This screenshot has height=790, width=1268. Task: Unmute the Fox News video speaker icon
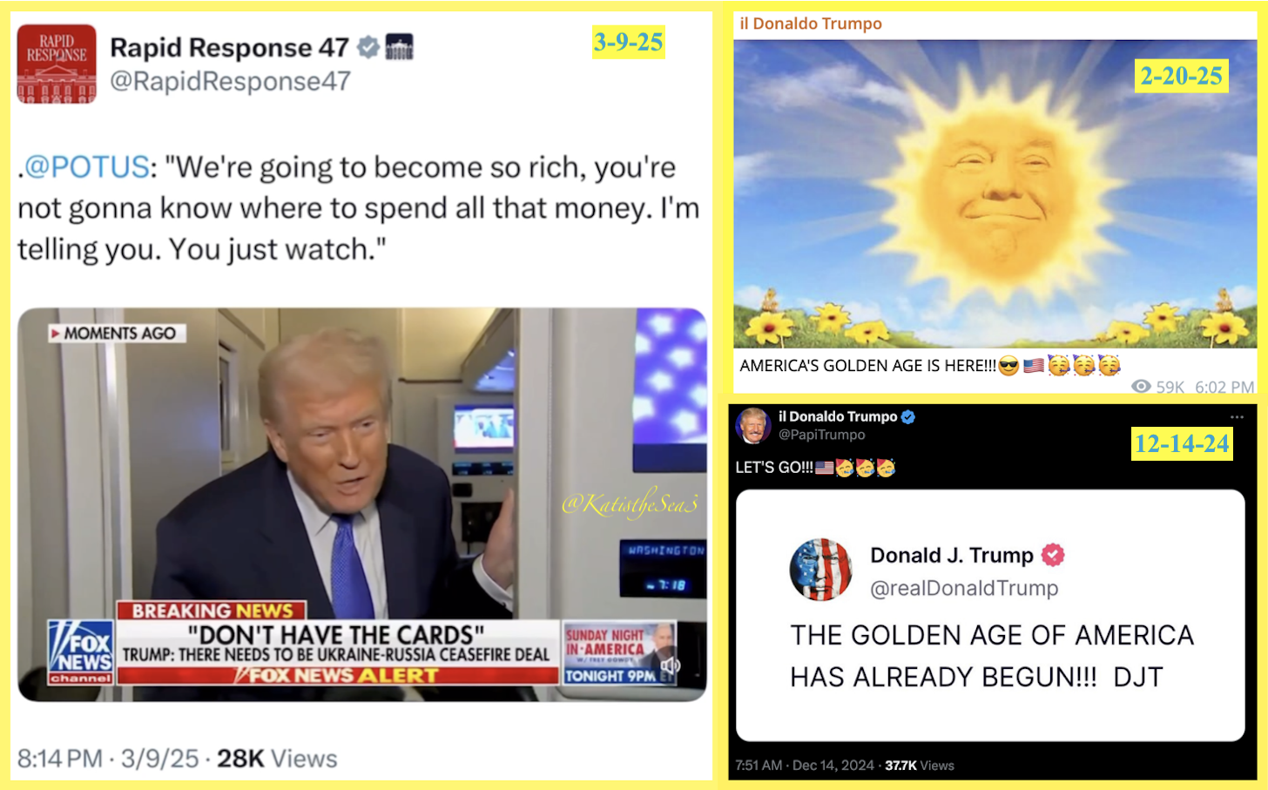pyautogui.click(x=670, y=666)
